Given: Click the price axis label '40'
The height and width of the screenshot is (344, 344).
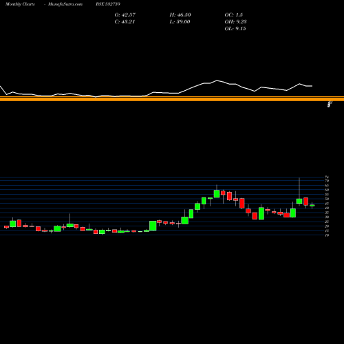Looking at the screenshot, I should click(327, 208).
